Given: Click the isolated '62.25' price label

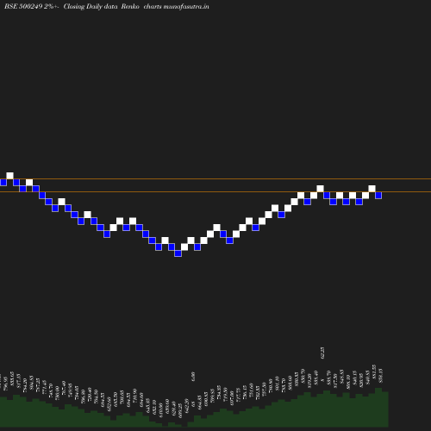Looking at the screenshot, I should [322, 353].
